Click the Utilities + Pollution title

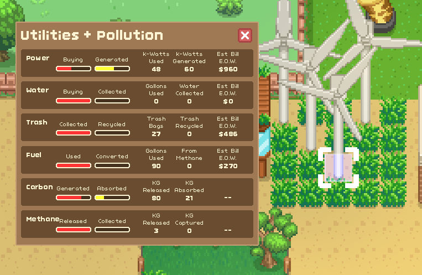(92, 35)
